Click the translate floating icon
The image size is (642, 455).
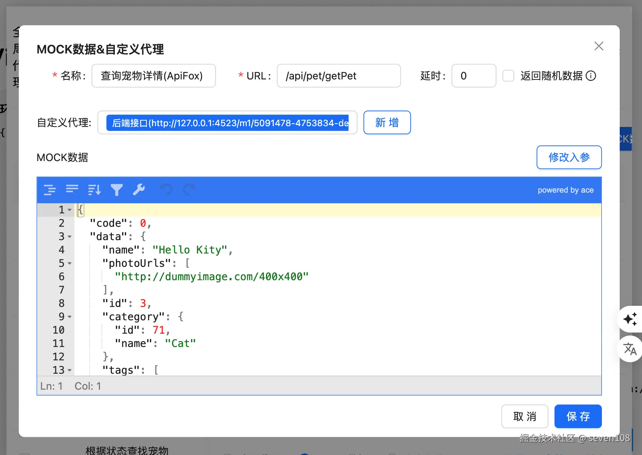[630, 349]
